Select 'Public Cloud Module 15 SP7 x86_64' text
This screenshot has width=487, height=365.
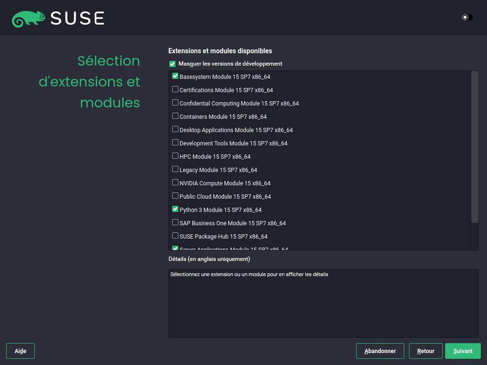225,197
